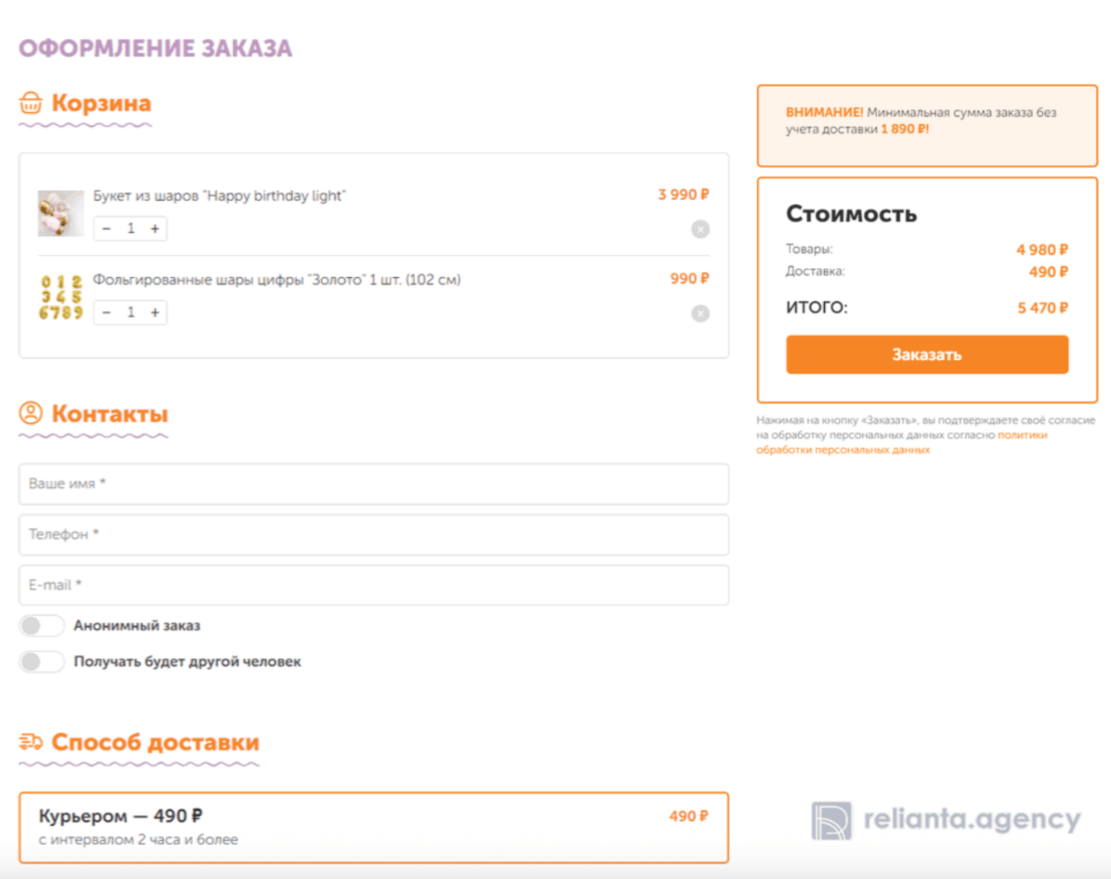
Task: Click the relianta.agency logo
Action: click(945, 820)
